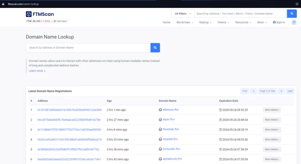Image resolution: width=301 pixels, height=164 pixels.
Task: Focus the Address or Domain Name search field
Action: (x=88, y=48)
